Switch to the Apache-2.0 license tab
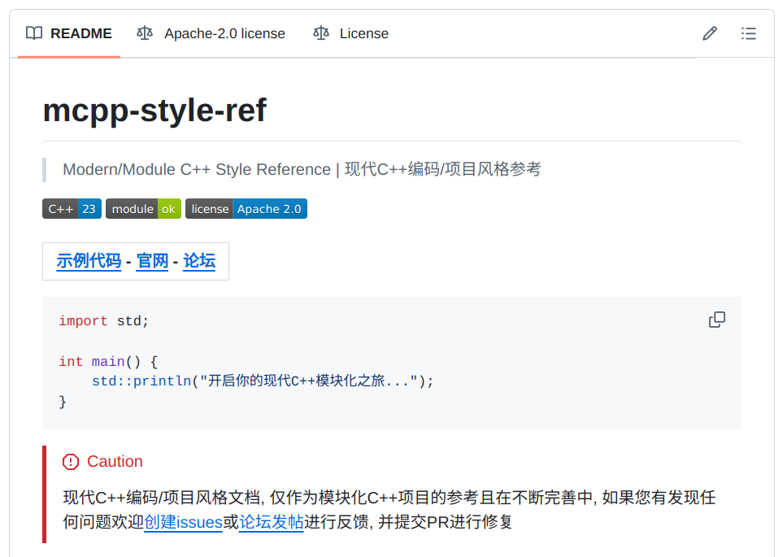This screenshot has height=557, width=783. 211,33
